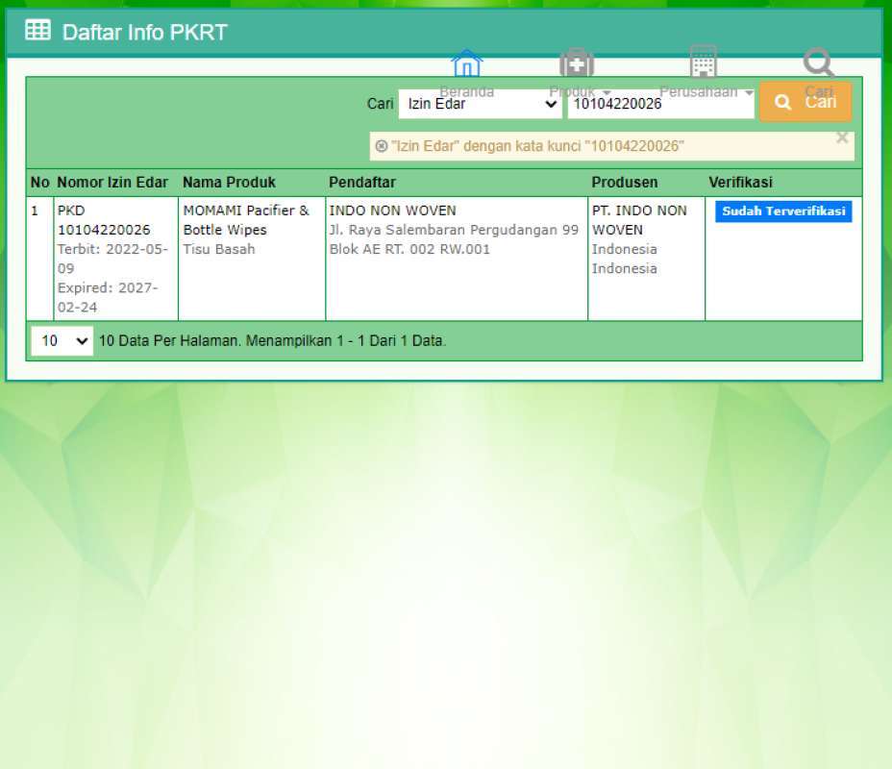The width and height of the screenshot is (892, 769).
Task: Dismiss the search keyword alert message
Action: click(842, 137)
